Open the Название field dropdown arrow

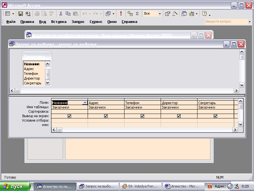coord(85,103)
